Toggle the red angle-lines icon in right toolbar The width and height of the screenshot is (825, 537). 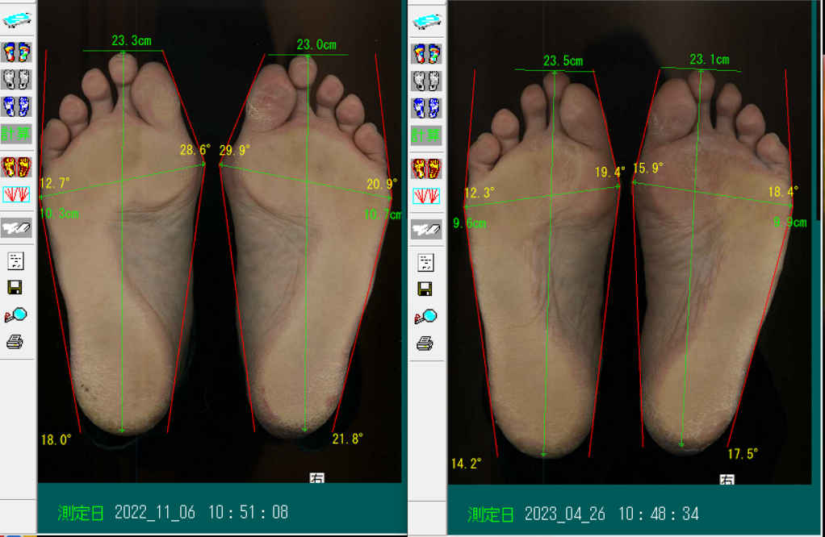426,195
